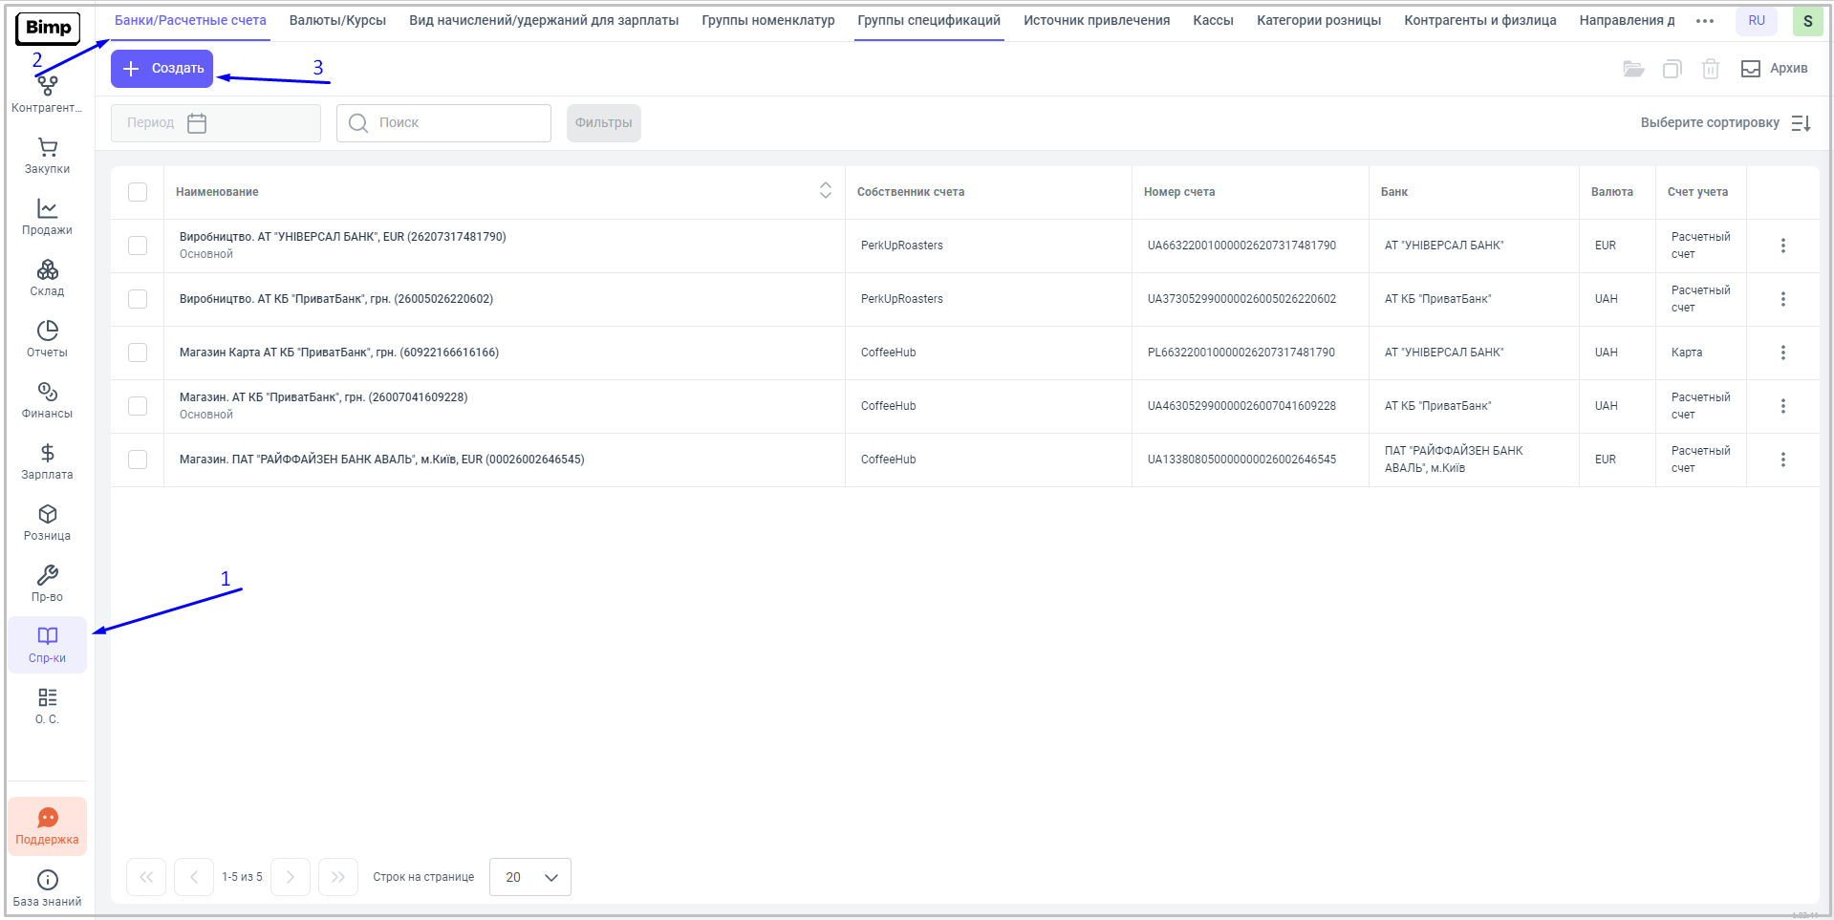Switch to the Валюты/Курсы tab
The width and height of the screenshot is (1834, 920).
(x=337, y=20)
